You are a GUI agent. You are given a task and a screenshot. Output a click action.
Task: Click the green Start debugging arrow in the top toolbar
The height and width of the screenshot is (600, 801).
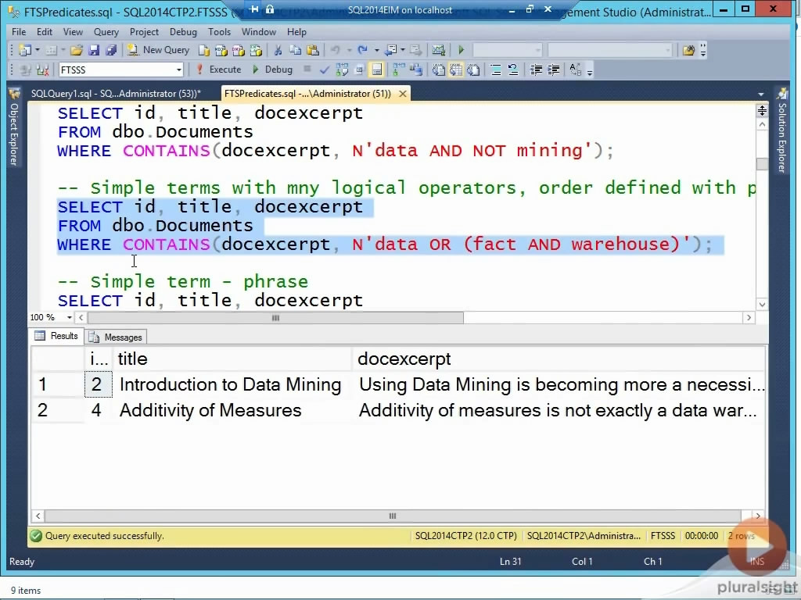[462, 50]
